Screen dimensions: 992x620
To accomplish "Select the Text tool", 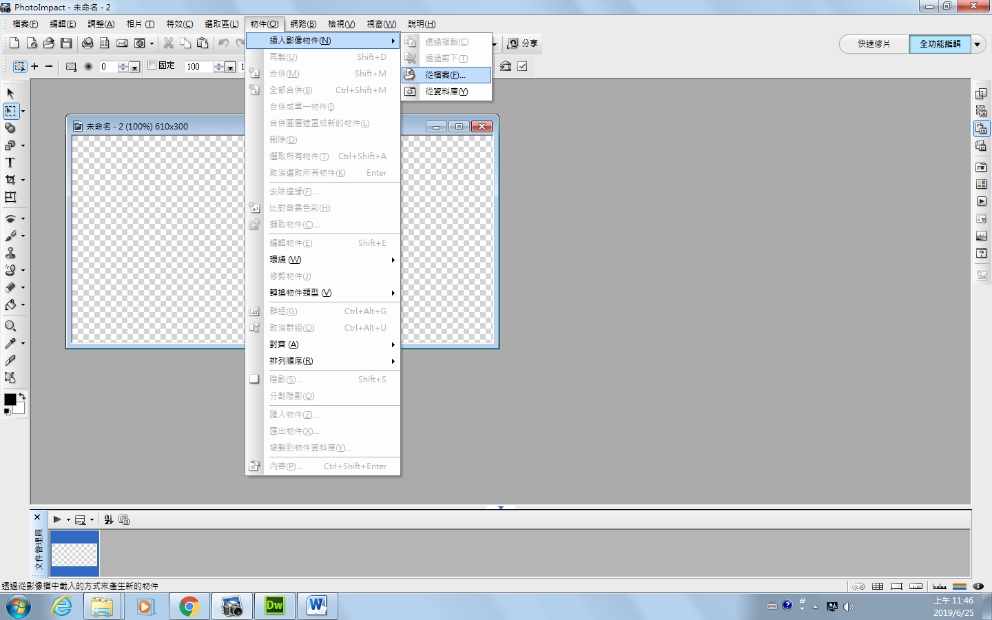I will (10, 163).
